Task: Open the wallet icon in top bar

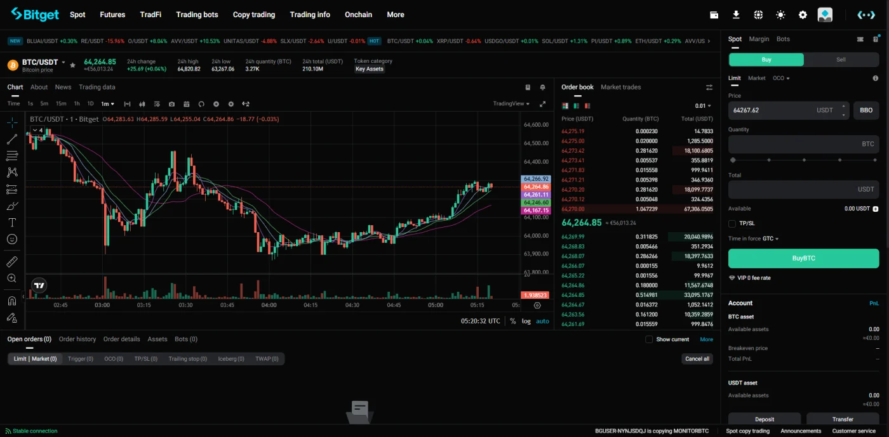Action: pyautogui.click(x=714, y=15)
